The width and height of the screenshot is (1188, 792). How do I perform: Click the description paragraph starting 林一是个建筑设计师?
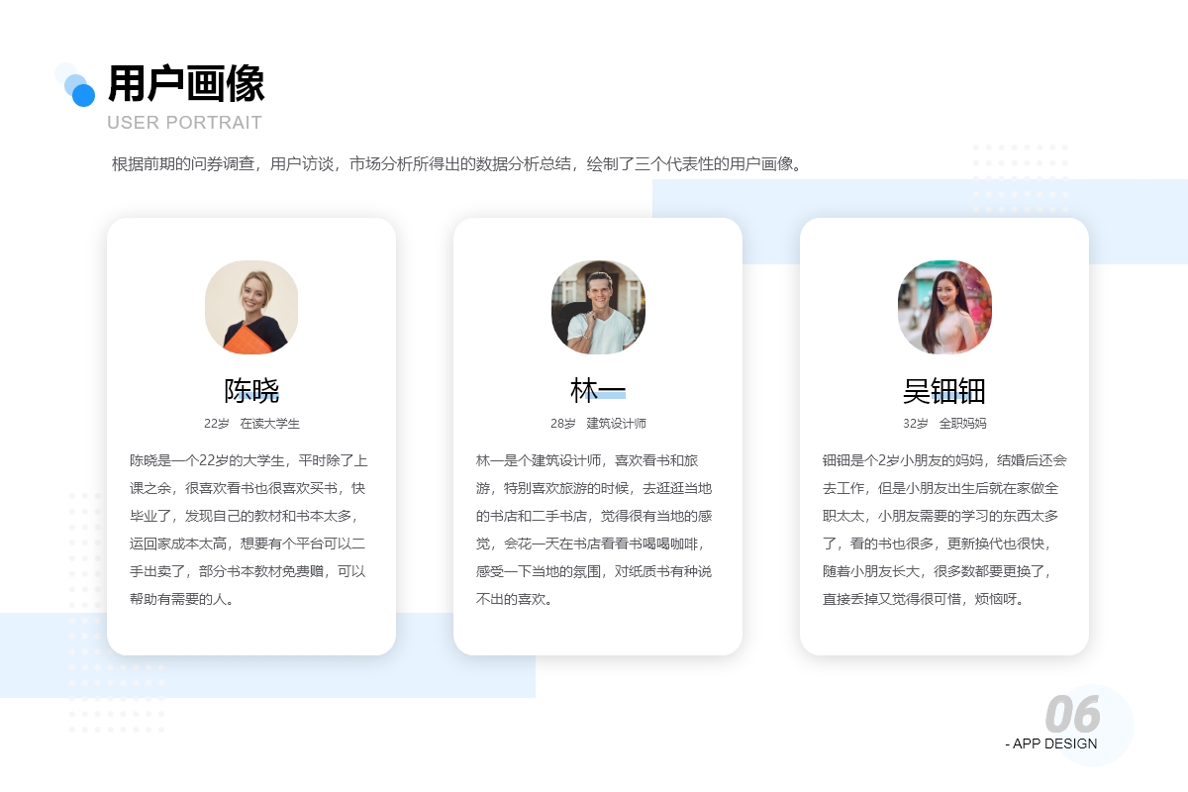coord(594,530)
